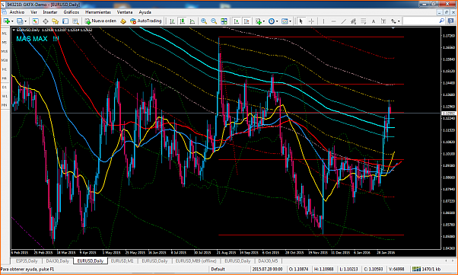Switch chart to line chart icon

pos(192,21)
